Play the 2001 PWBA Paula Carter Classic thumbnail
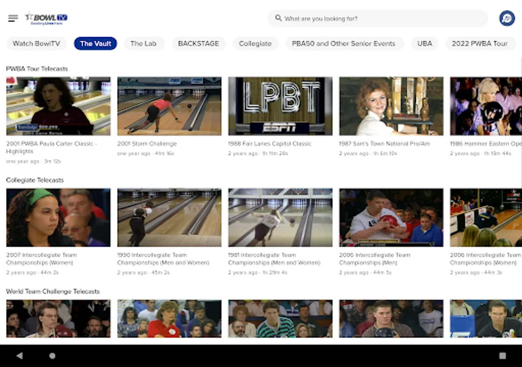The image size is (522, 367). tap(58, 106)
